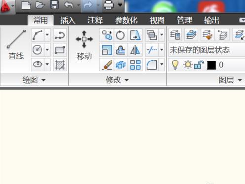Switch to the 参数化 tab

click(126, 20)
